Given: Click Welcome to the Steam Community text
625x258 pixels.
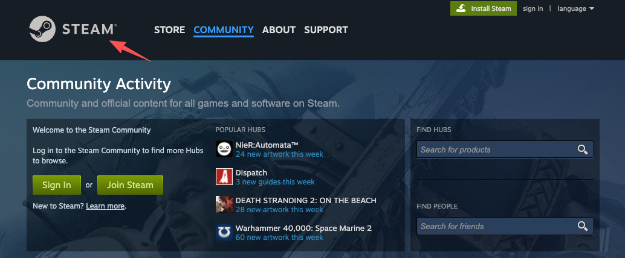Looking at the screenshot, I should [x=92, y=130].
